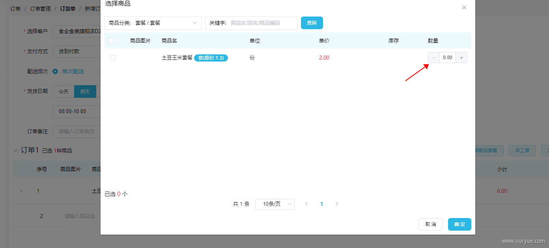Click the 商品名 column header

169,41
